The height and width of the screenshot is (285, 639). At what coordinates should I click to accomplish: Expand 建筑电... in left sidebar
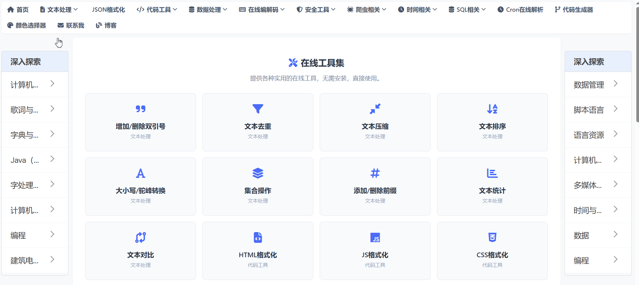click(35, 260)
